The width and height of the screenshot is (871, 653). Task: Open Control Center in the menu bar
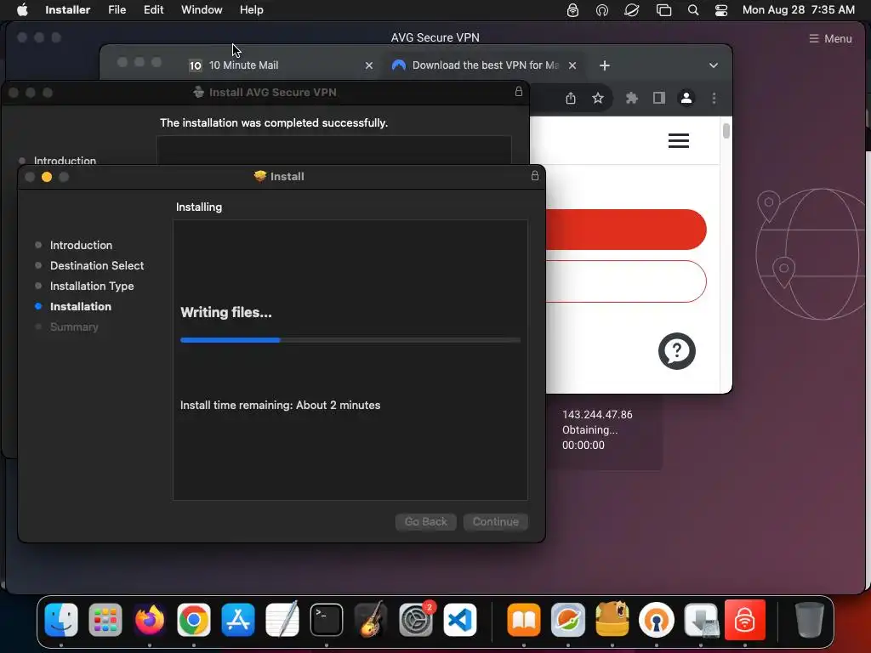point(721,10)
